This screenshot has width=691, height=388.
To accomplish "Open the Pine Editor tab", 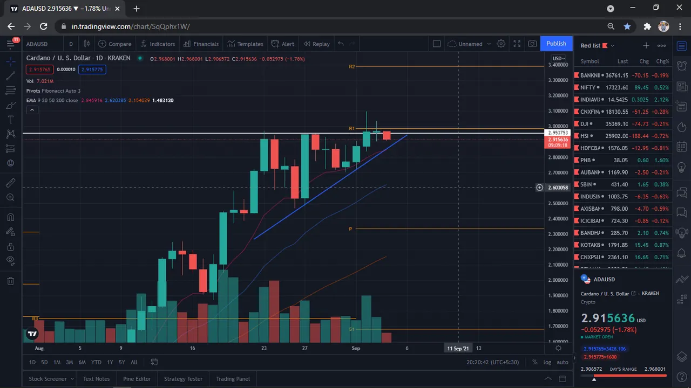I will (x=137, y=379).
